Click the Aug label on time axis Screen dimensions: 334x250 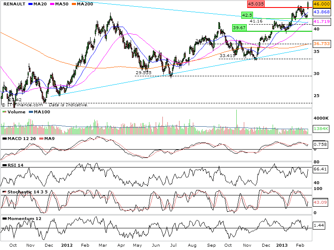click(x=192, y=245)
